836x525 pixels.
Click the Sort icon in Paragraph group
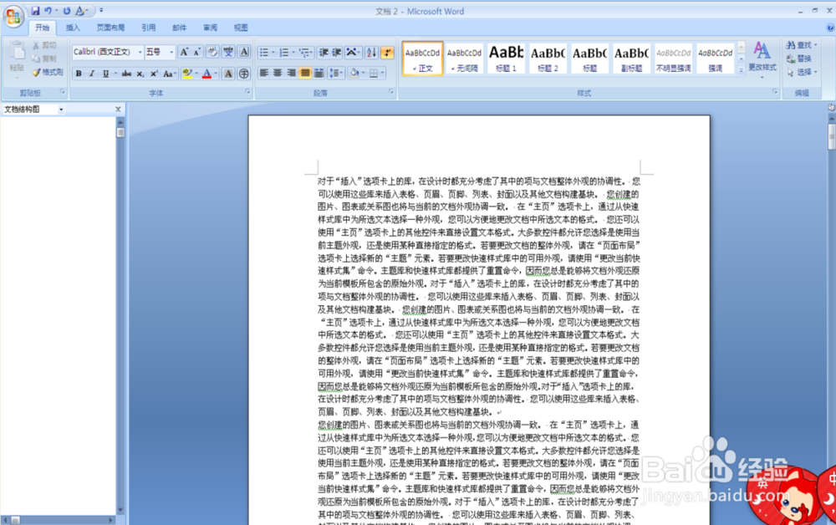(370, 52)
